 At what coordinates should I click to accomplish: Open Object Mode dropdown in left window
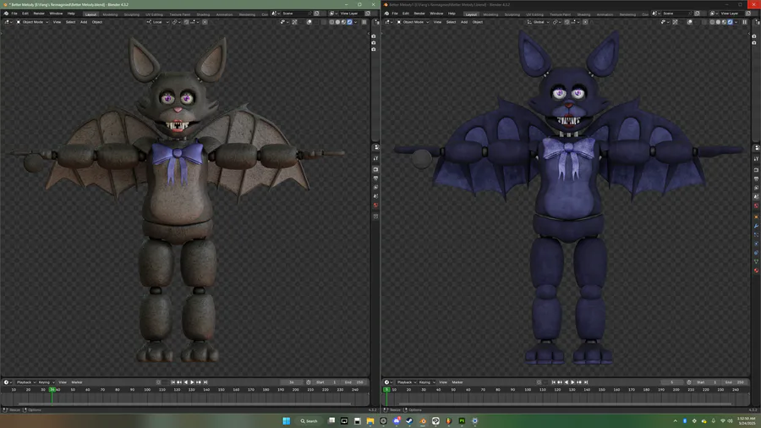(32, 22)
